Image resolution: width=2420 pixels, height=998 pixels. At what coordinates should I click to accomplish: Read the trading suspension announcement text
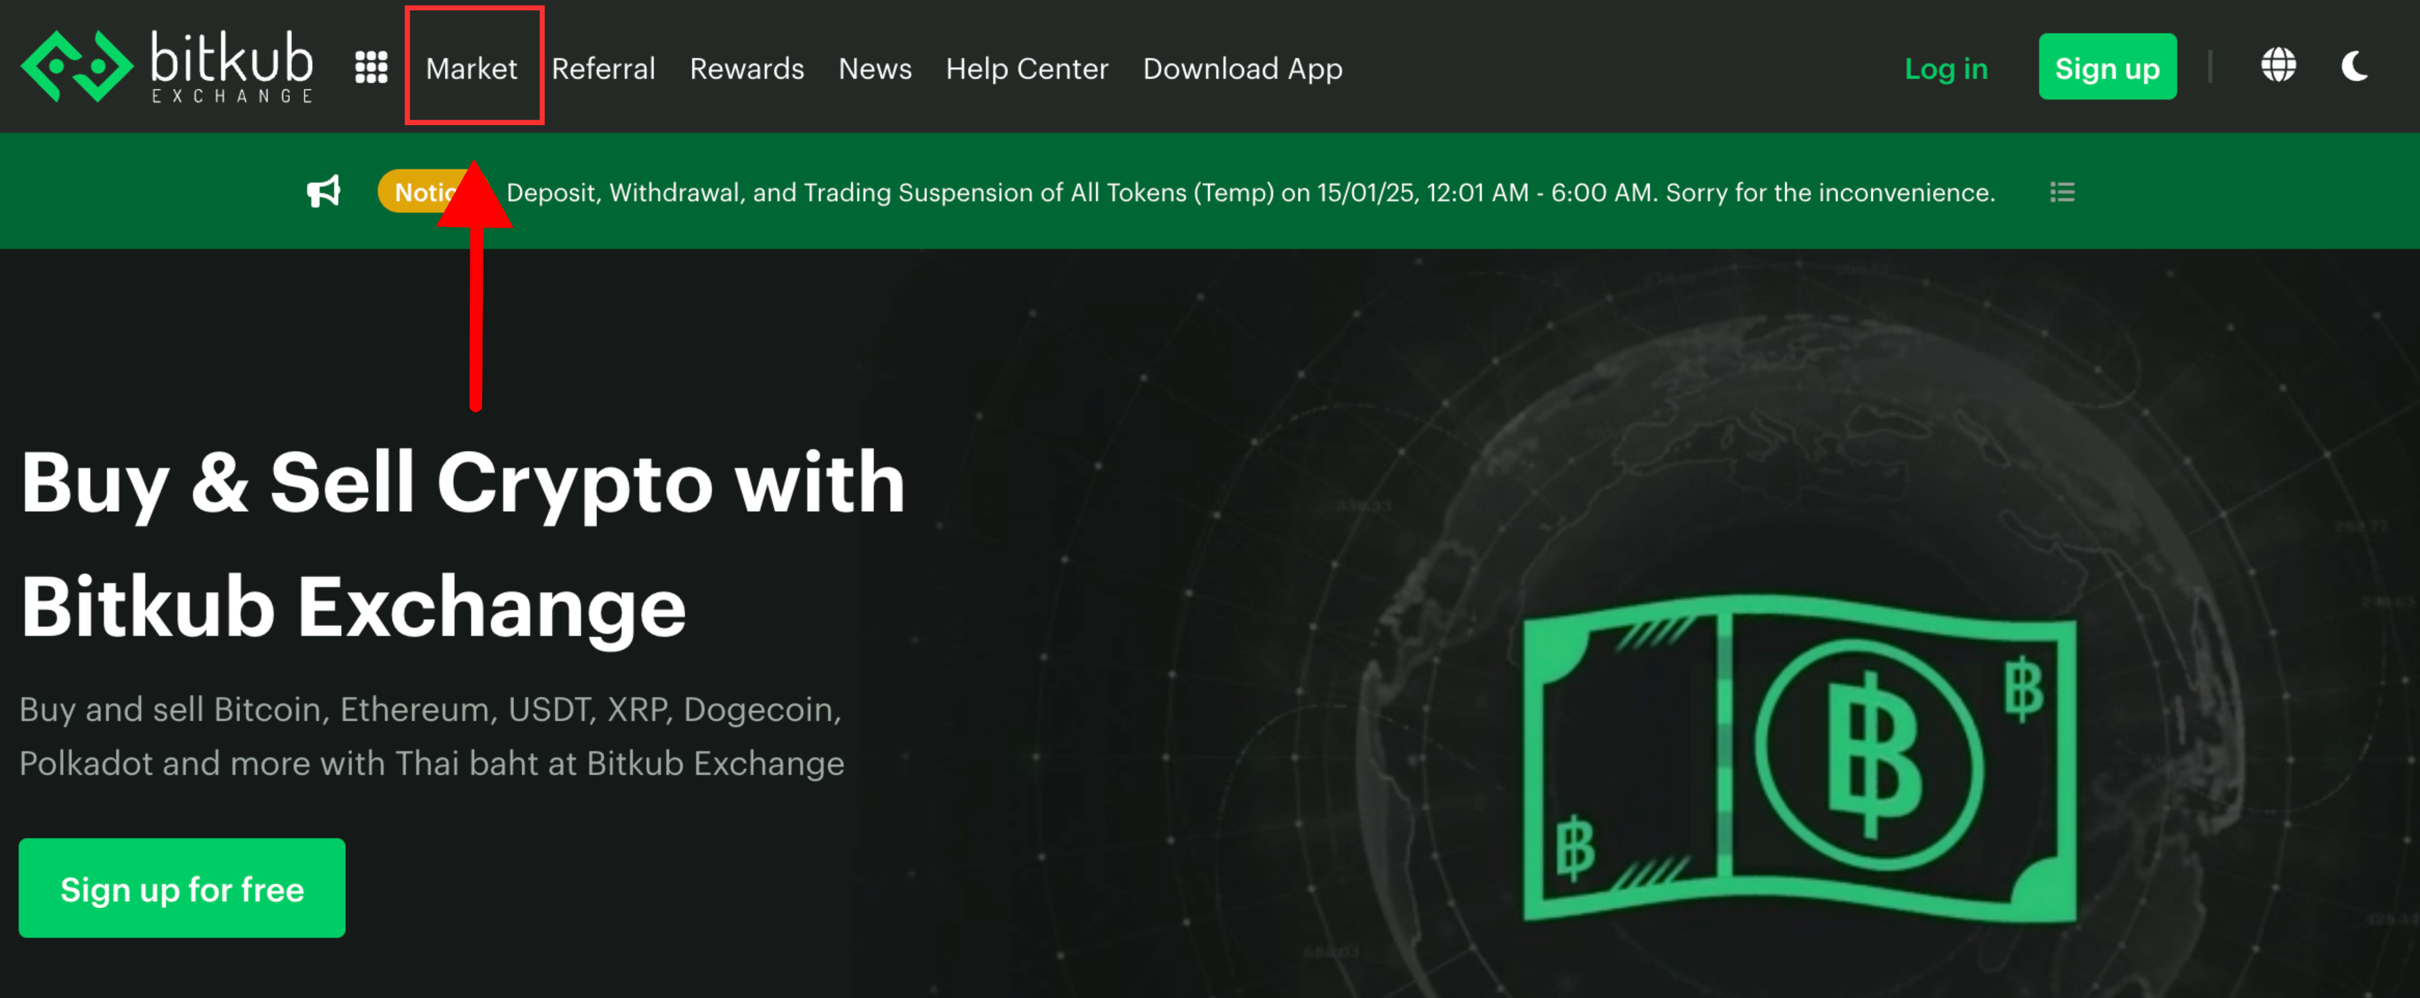(1249, 192)
